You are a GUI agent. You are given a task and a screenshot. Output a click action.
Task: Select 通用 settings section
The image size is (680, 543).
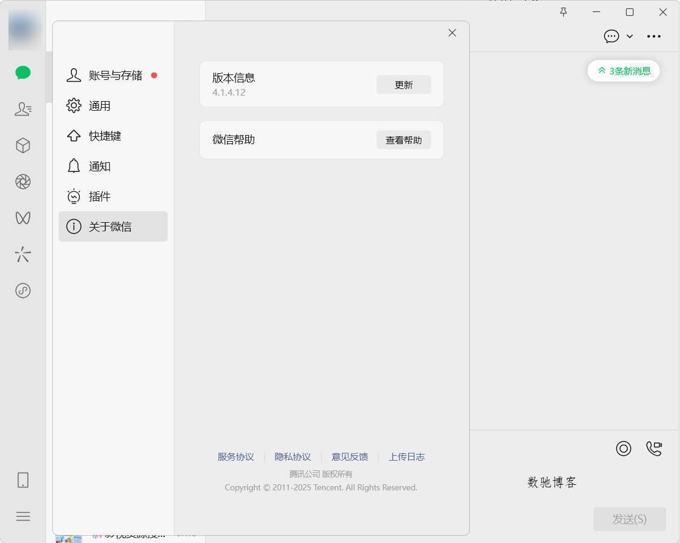(113, 106)
